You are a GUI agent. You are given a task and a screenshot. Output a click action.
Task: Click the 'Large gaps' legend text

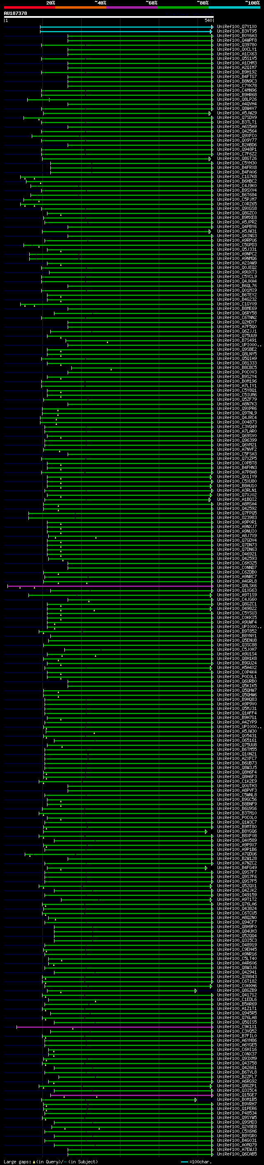[x=17, y=1162]
